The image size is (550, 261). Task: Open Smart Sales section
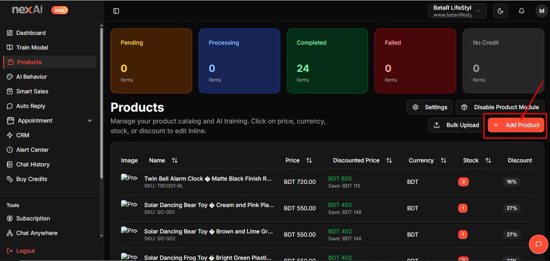click(x=49, y=92)
